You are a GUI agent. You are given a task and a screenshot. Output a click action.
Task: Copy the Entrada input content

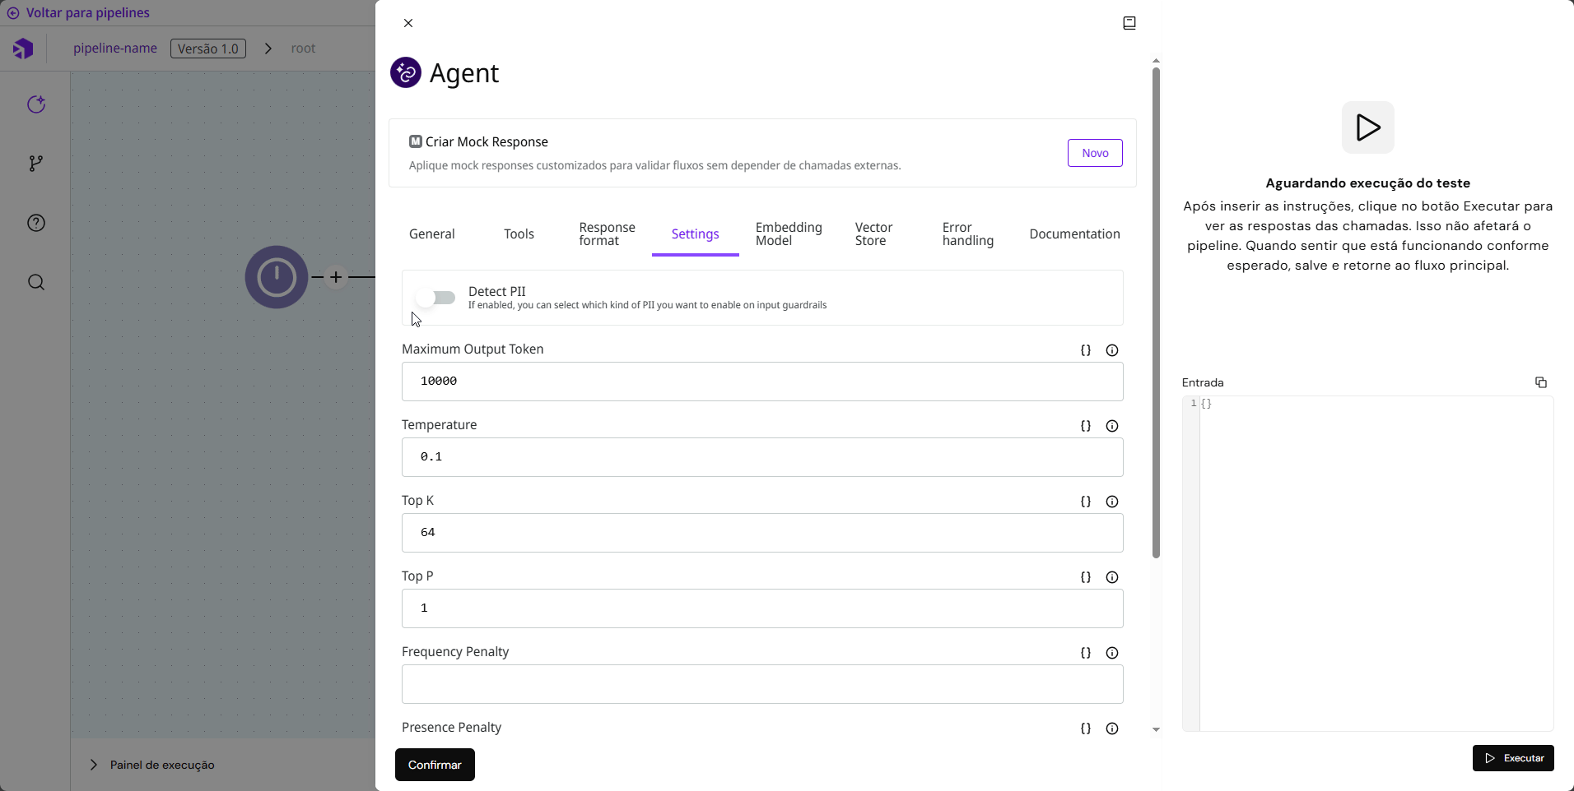[1540, 382]
